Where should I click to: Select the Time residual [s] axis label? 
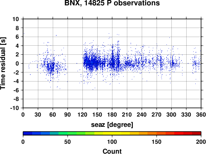point(3,63)
